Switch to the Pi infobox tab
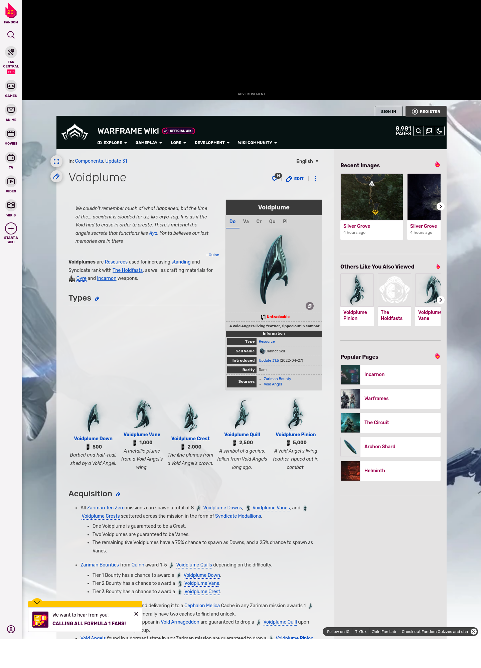 tap(285, 221)
